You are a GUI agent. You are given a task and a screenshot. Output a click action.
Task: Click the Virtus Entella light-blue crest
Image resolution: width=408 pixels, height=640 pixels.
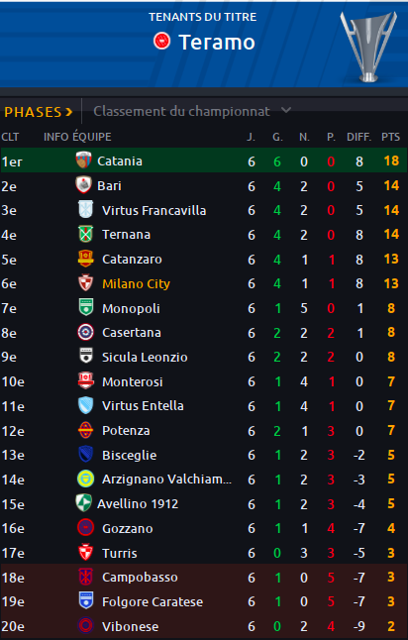tap(86, 406)
